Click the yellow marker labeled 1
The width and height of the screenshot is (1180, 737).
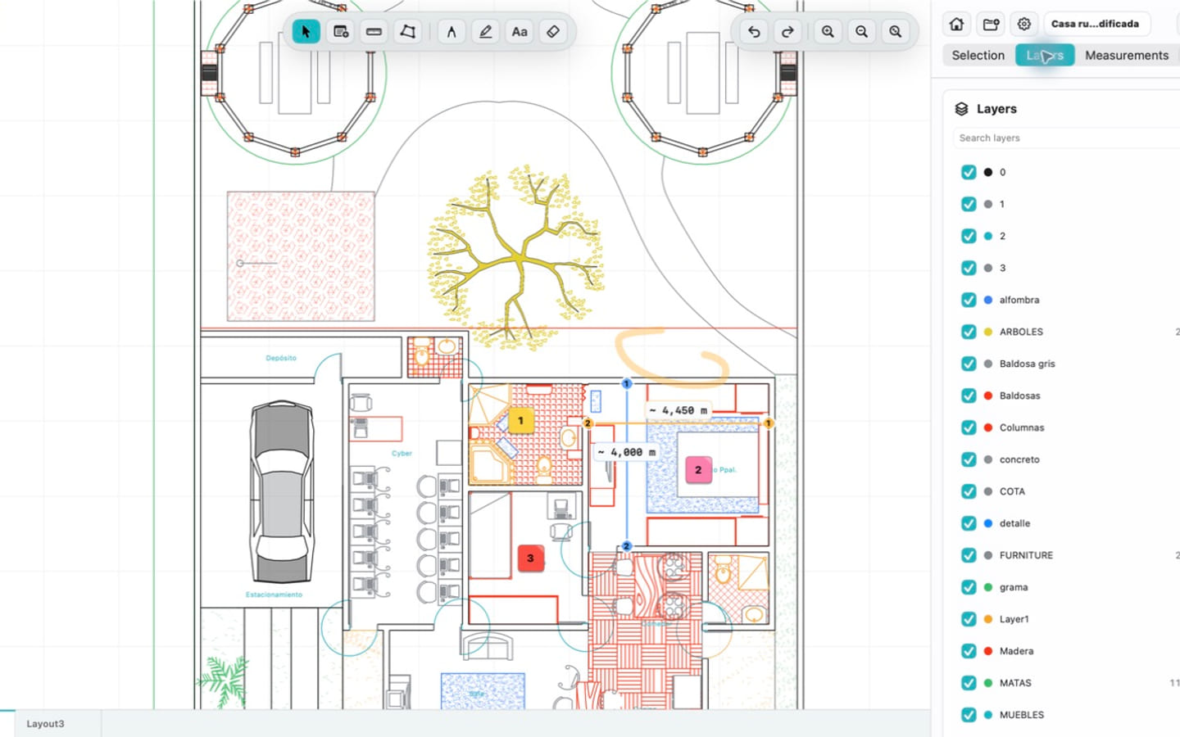point(520,421)
